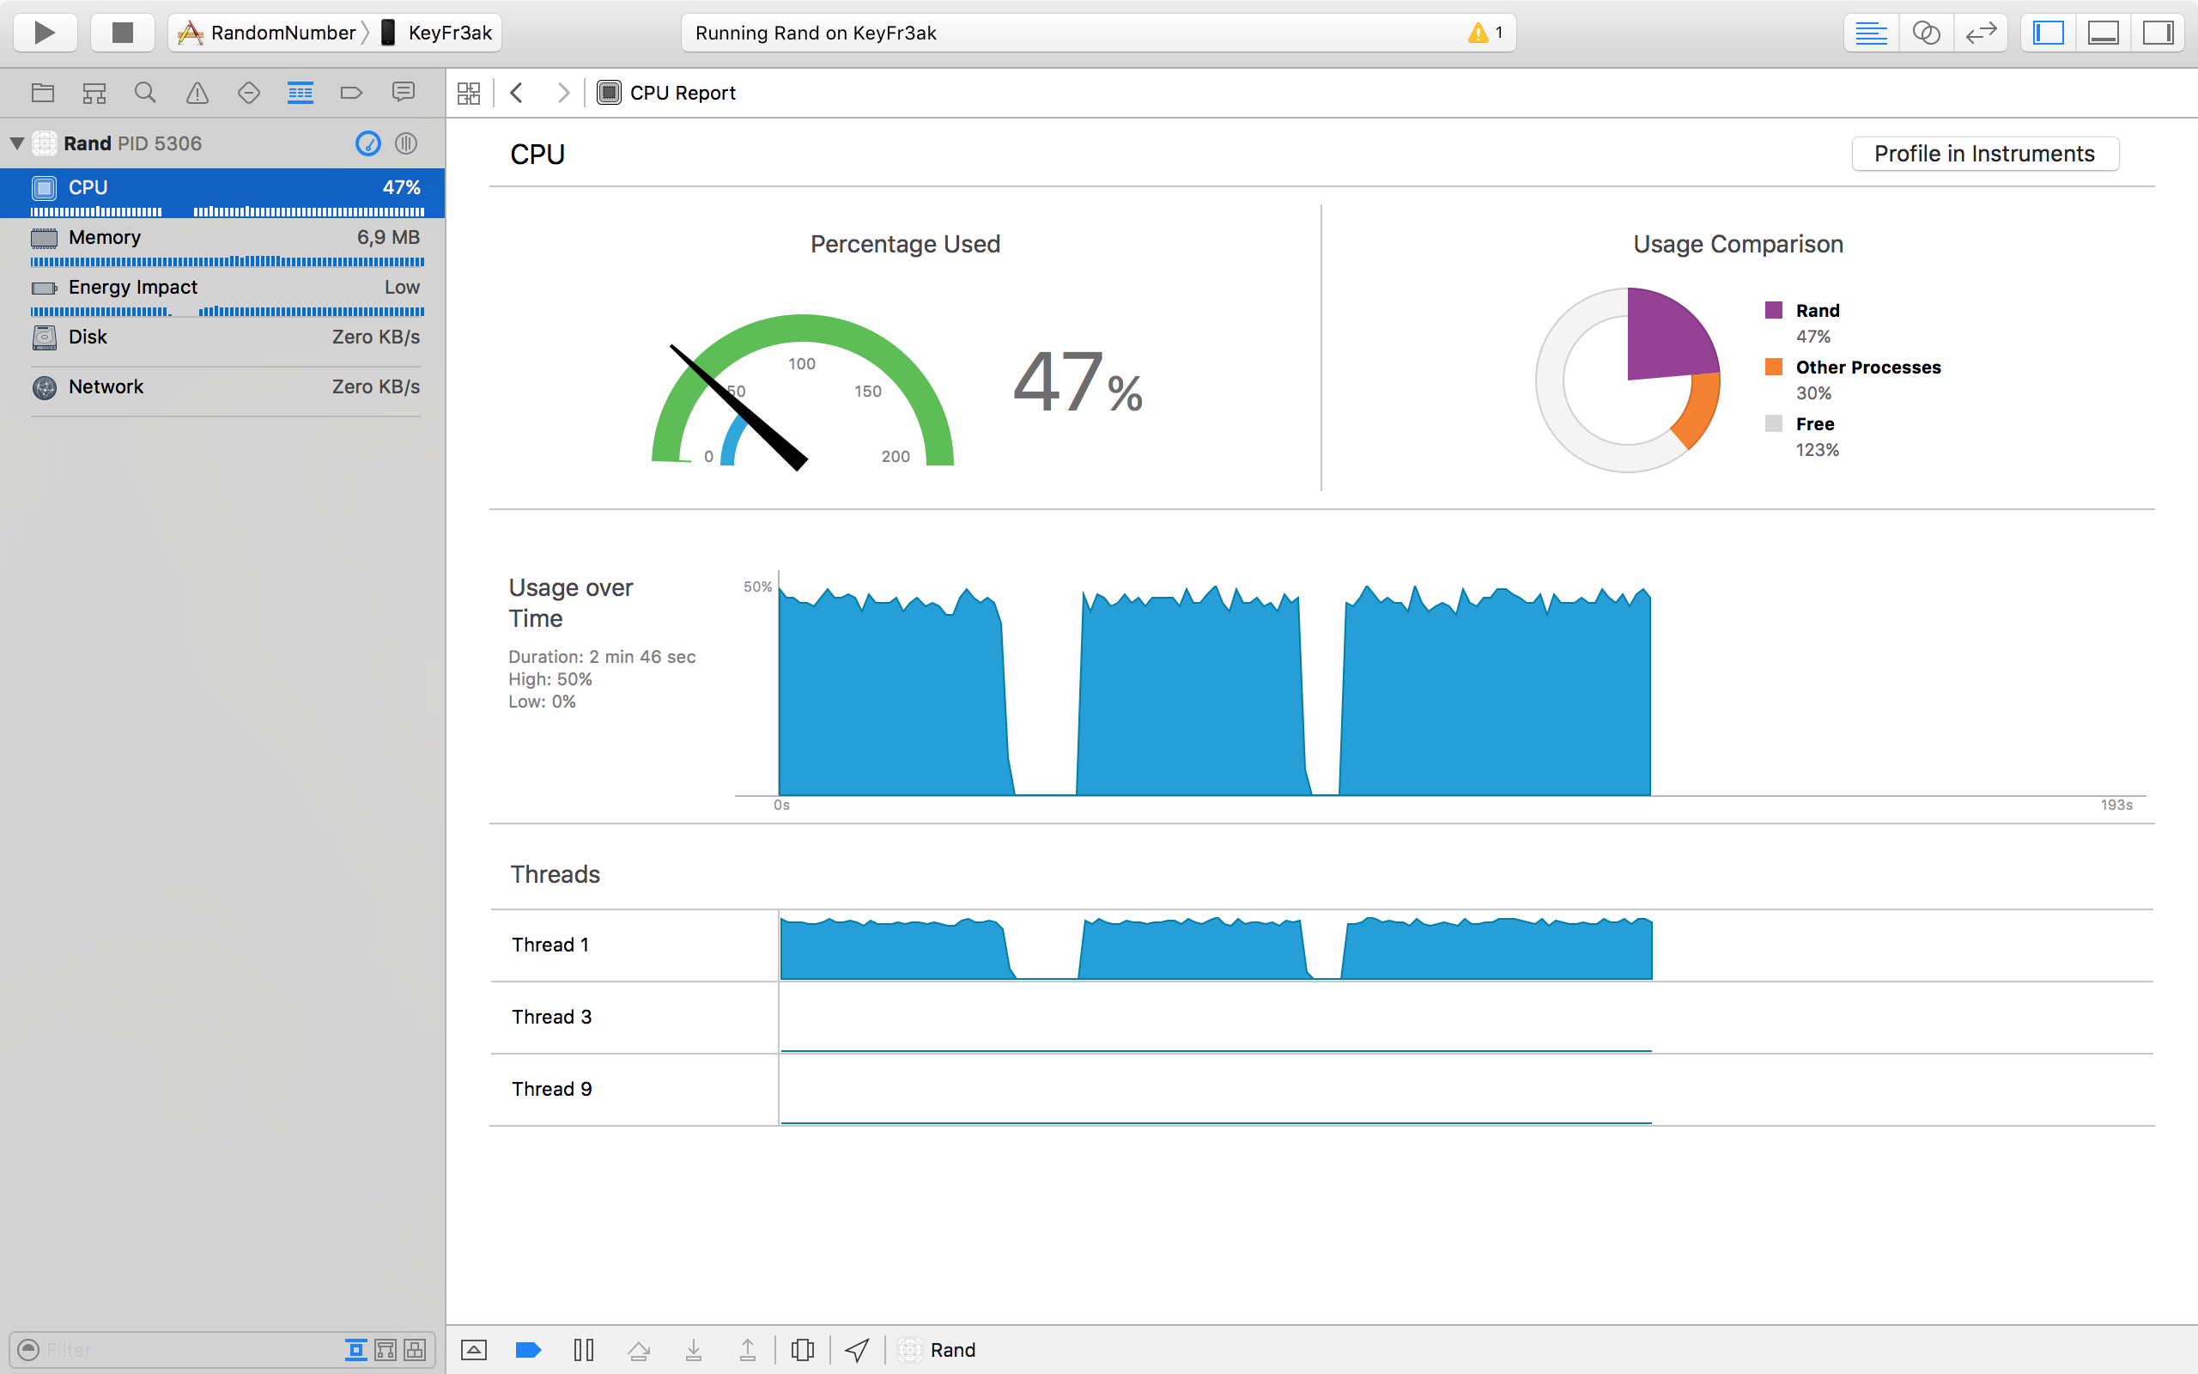
Task: Click the Simulate location arrow icon
Action: point(857,1349)
